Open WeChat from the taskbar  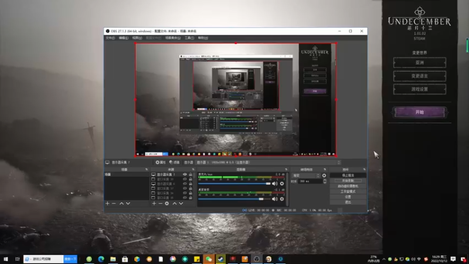(209, 259)
